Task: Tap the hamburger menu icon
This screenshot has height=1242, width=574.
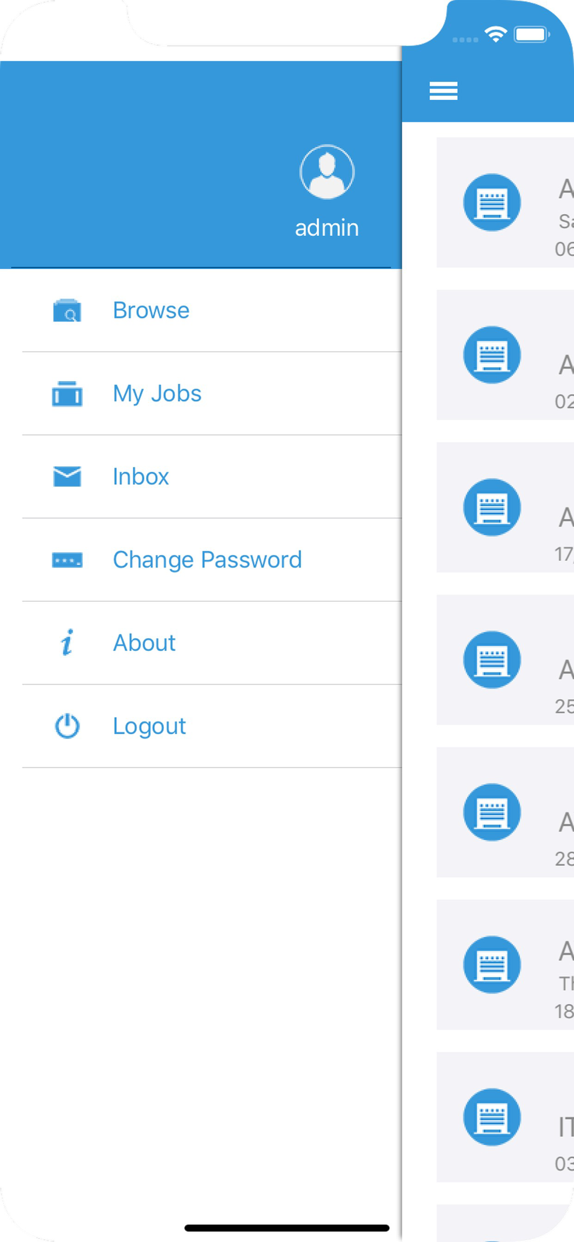Action: pos(444,91)
